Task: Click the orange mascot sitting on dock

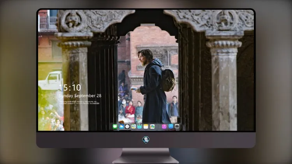Action: 121,122
